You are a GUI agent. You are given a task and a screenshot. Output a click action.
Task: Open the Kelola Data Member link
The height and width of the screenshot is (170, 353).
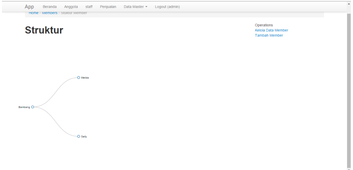point(271,30)
